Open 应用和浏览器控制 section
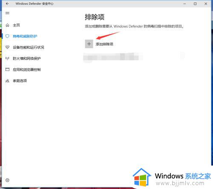The width and height of the screenshot is (213, 189). pos(27,70)
